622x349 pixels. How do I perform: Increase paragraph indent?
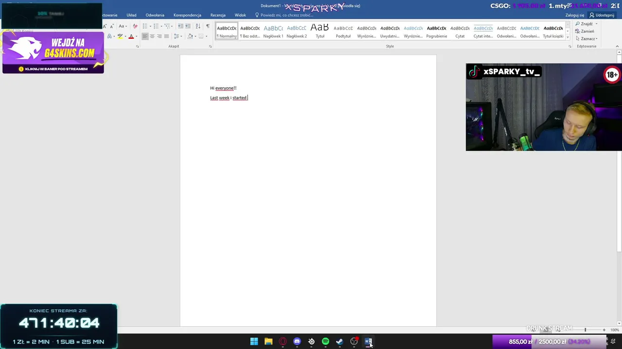coord(188,26)
